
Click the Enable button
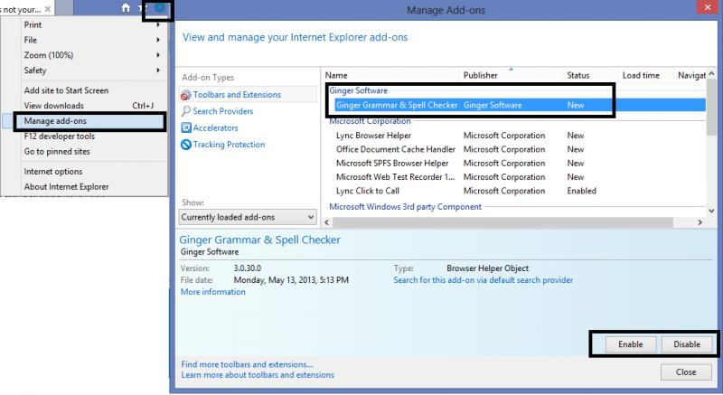[630, 344]
